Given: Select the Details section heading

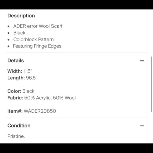Looking at the screenshot, I should click(16, 60).
